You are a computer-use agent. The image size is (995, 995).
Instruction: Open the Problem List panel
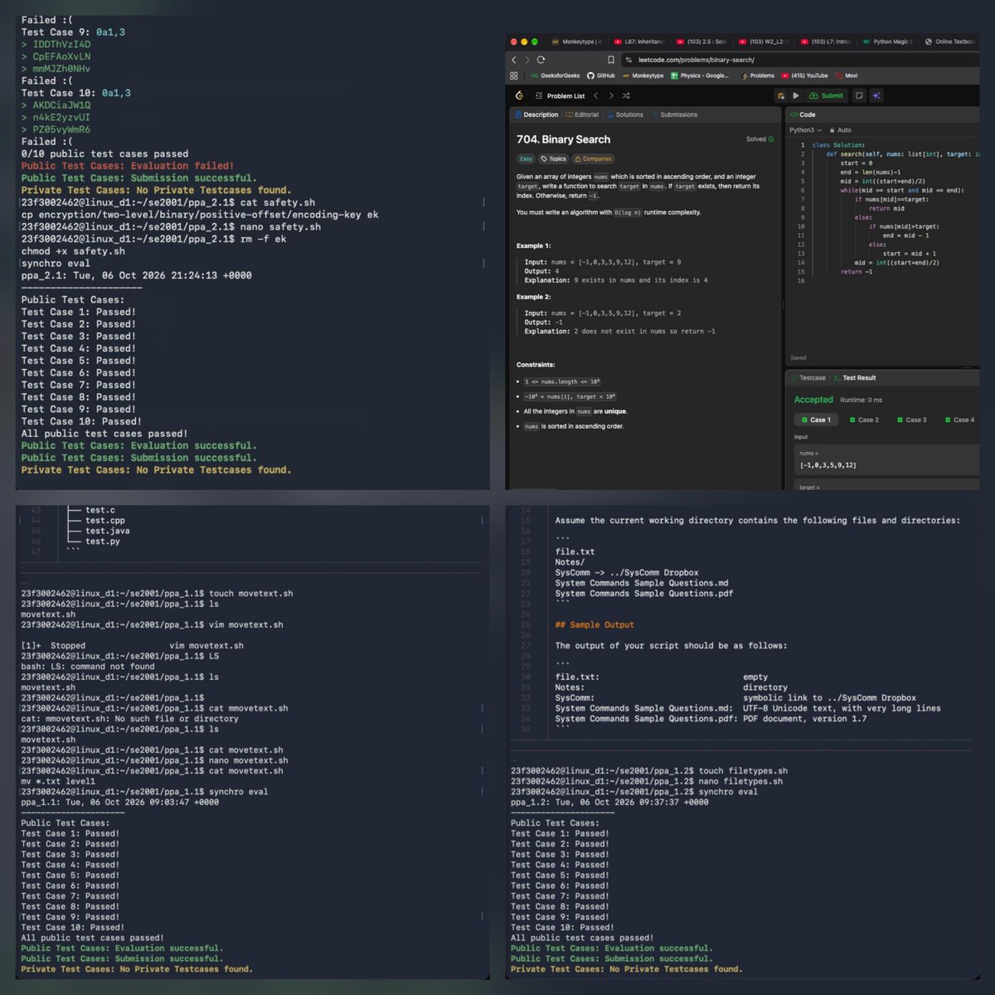(x=560, y=95)
